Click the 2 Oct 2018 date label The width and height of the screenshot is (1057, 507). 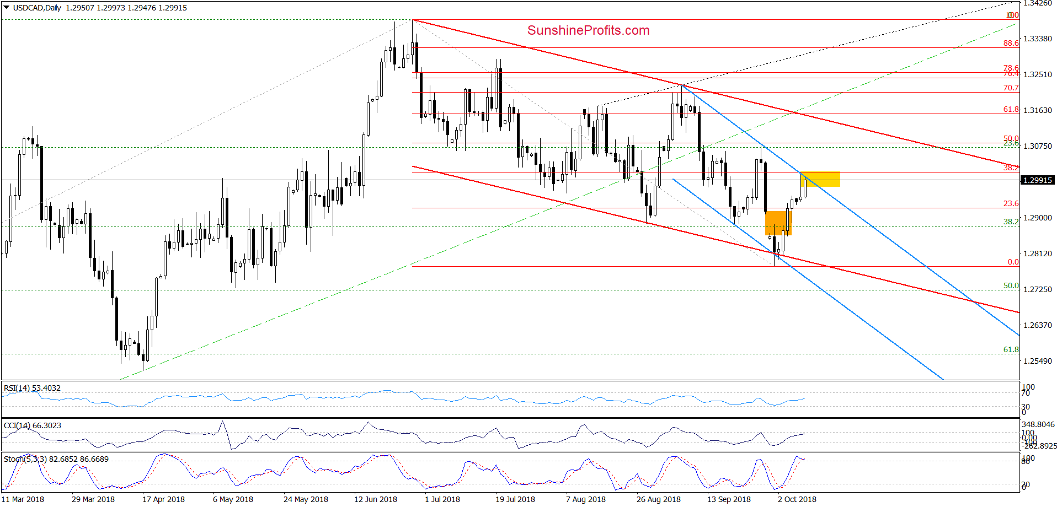(x=797, y=499)
